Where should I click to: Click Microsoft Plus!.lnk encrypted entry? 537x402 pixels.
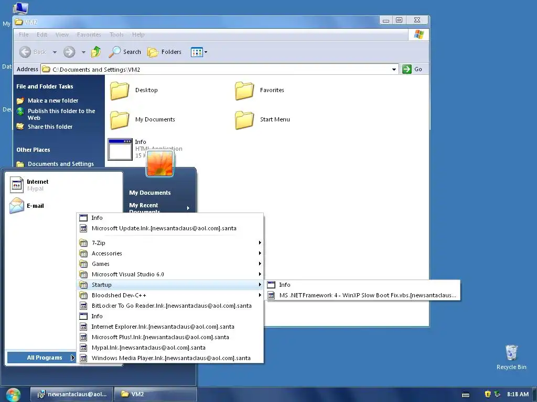[170, 337]
